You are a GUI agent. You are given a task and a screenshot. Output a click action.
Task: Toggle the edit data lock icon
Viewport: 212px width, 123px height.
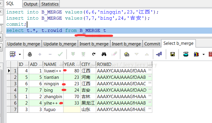30,54
